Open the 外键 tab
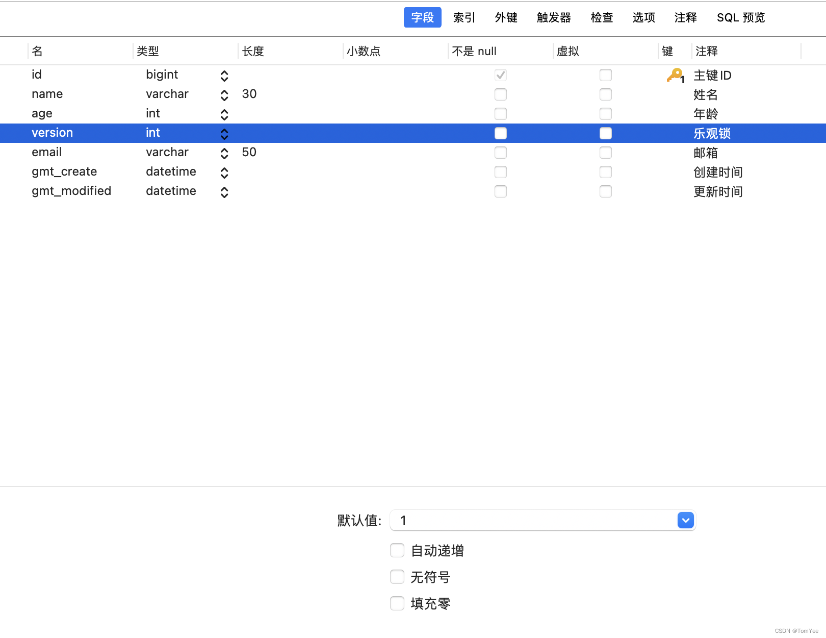 pyautogui.click(x=506, y=17)
